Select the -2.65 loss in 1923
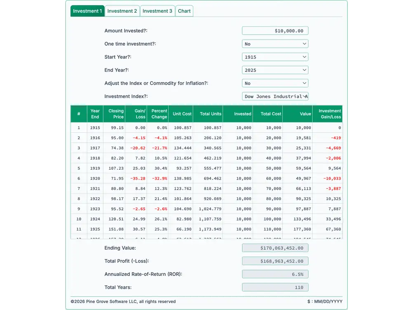The width and height of the screenshot is (413, 310). (136, 209)
